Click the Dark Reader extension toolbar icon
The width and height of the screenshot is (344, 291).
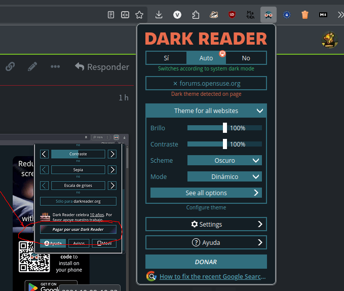click(269, 15)
